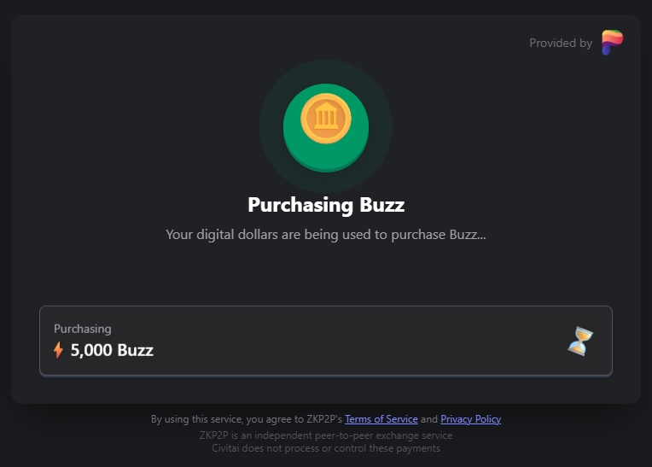The image size is (652, 467).
Task: Click the purchase progress bar under the card
Action: (326, 376)
